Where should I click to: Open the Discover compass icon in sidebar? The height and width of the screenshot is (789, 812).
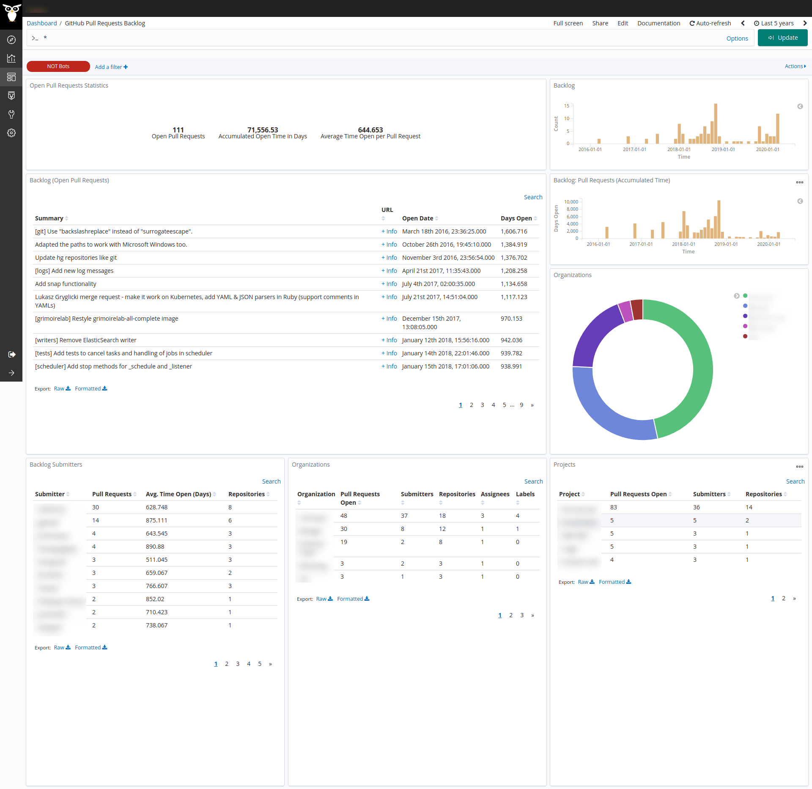click(x=11, y=39)
